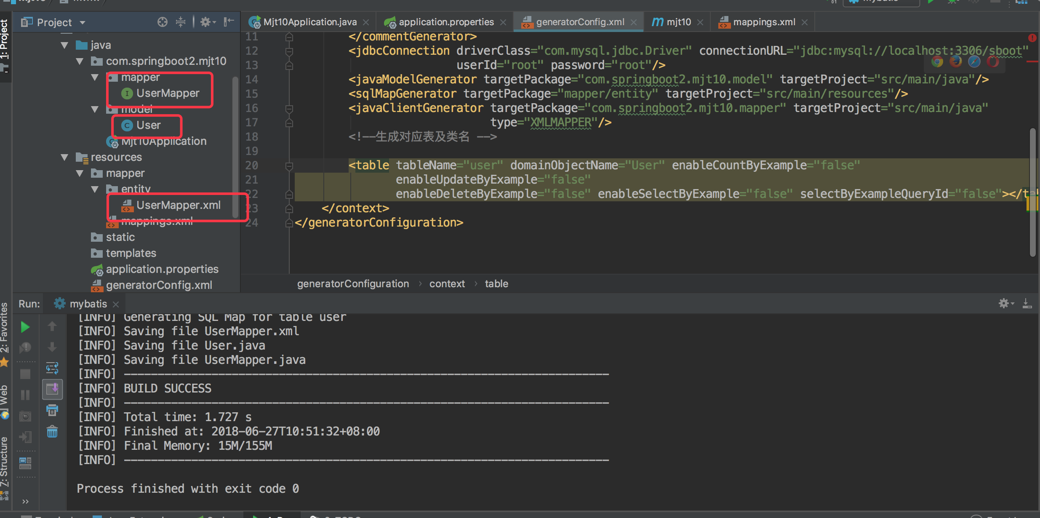Collapse the java folder tree node
The width and height of the screenshot is (1040, 518).
[64, 45]
